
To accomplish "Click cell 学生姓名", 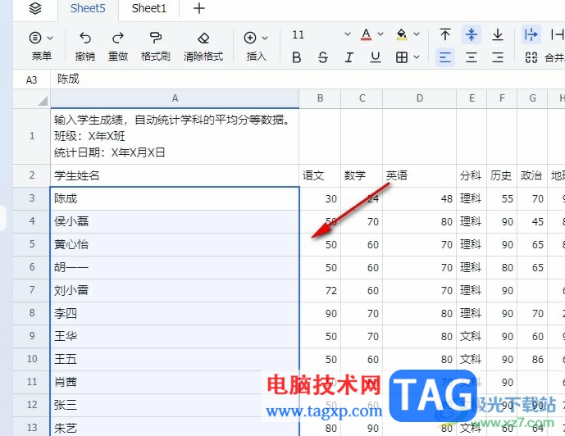I will (175, 175).
